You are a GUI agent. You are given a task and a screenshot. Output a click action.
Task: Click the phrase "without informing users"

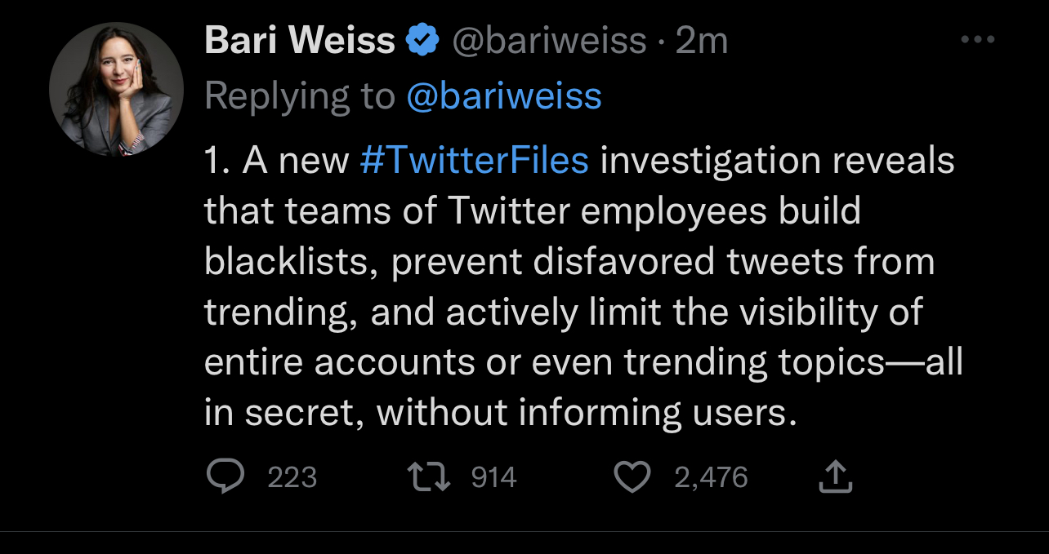point(584,413)
